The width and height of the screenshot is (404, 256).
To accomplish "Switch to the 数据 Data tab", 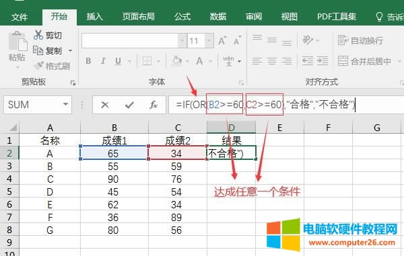I will pos(217,17).
